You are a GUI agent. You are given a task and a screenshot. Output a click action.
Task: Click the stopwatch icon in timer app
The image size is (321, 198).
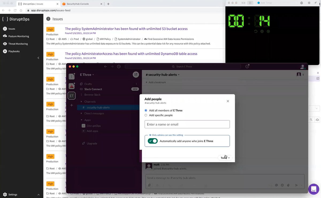coord(302,3)
